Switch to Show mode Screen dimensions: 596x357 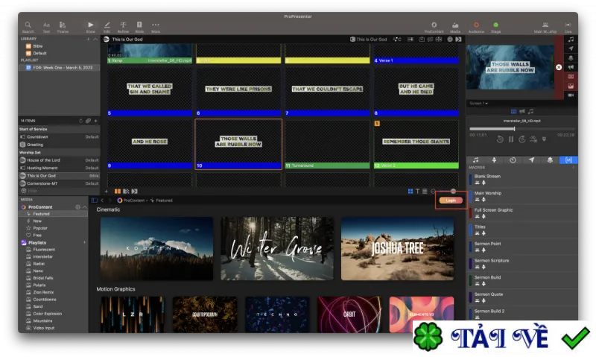(x=90, y=27)
